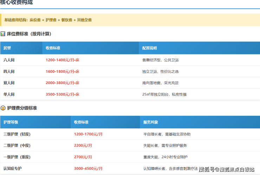Click the 服务对象 column header
Image resolution: width=260 pixels, height=175 pixels.
pyautogui.click(x=151, y=122)
